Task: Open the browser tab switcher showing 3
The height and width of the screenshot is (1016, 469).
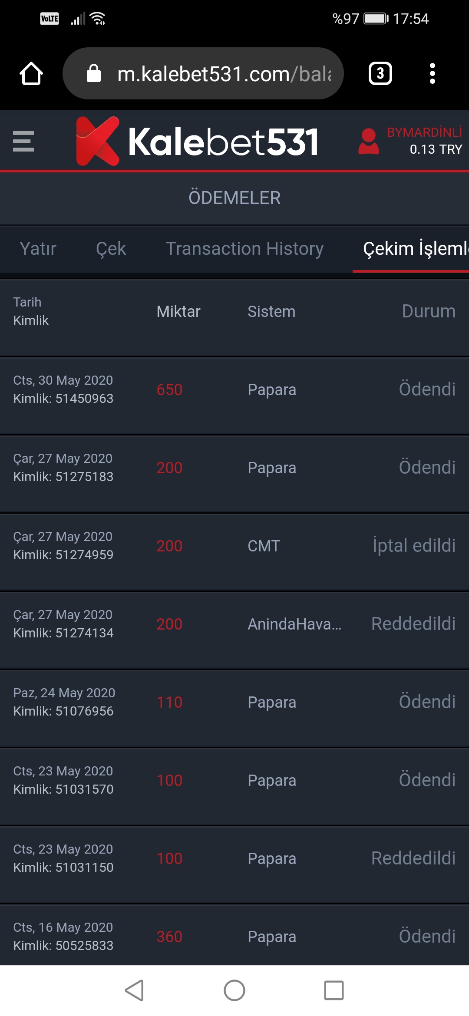Action: pyautogui.click(x=380, y=73)
